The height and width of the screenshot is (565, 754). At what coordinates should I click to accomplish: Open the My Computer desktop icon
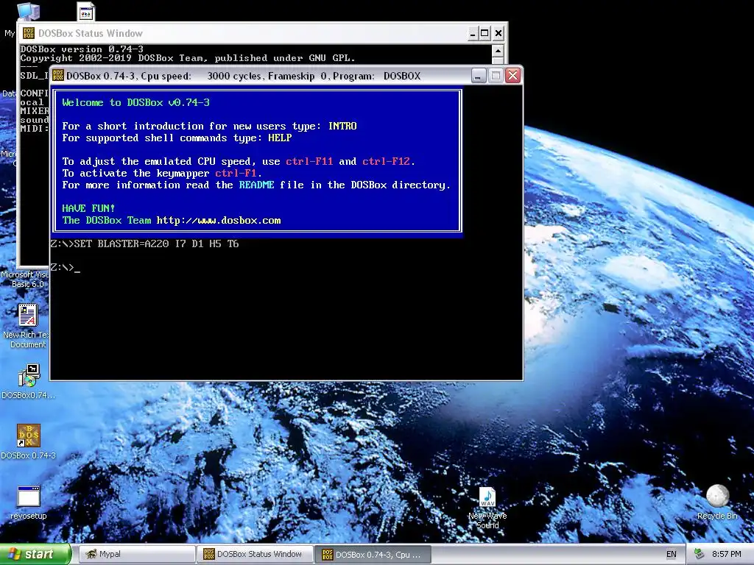[x=28, y=12]
